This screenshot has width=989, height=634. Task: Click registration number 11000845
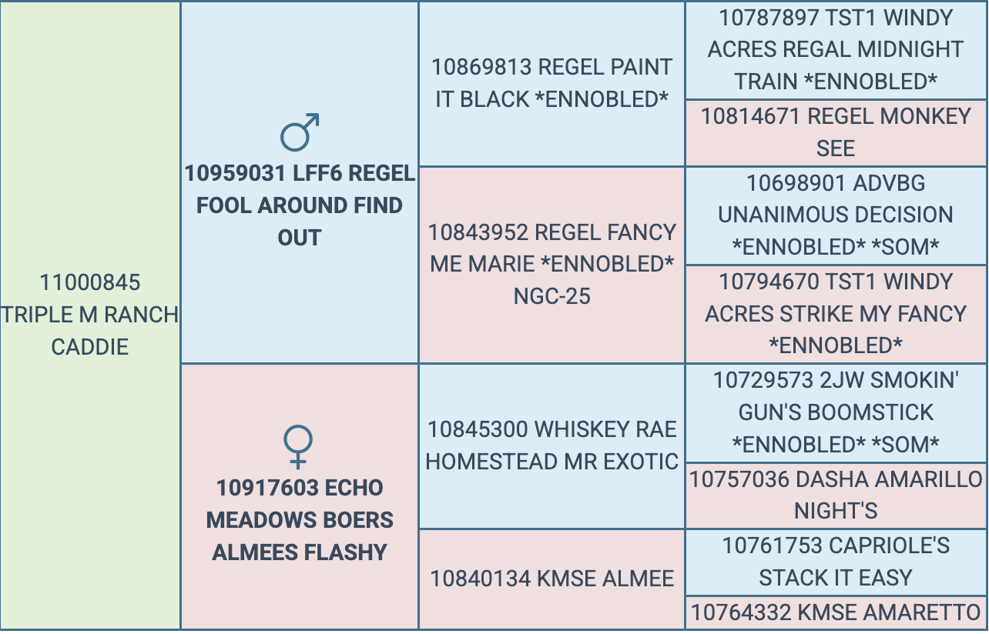pos(90,282)
